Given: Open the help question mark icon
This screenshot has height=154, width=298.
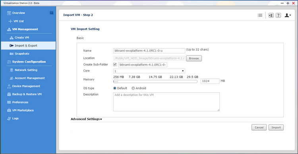Looking at the screenshot, I should (278, 15).
